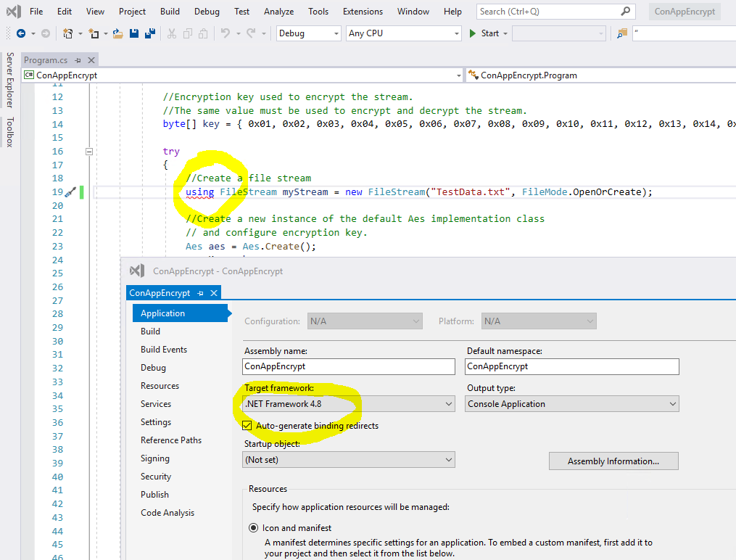The height and width of the screenshot is (560, 736).
Task: Open the Undo history dropdown arrow
Action: [x=239, y=33]
